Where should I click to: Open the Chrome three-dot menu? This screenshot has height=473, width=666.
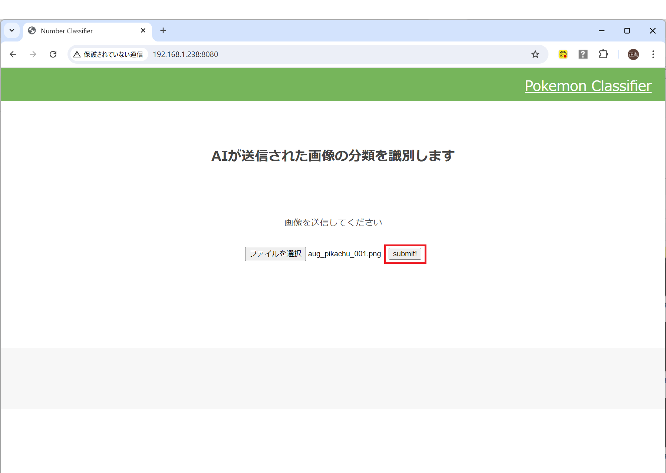point(653,54)
